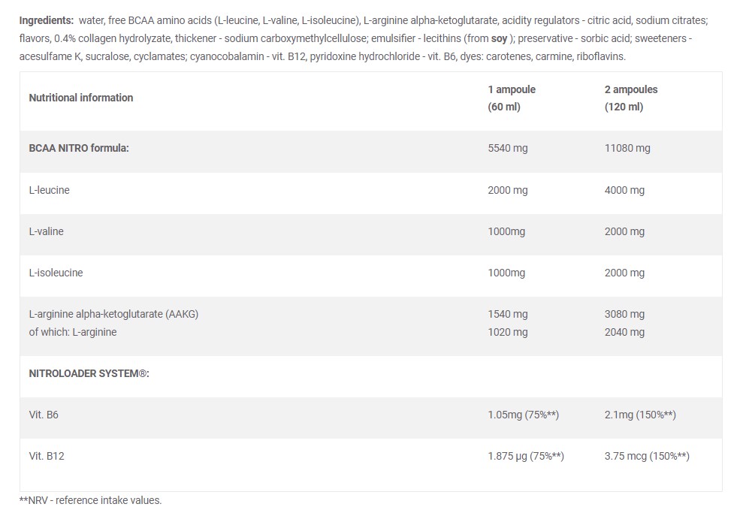The width and height of the screenshot is (746, 519).
Task: Click the 4000 mg L-leucine value
Action: pyautogui.click(x=624, y=190)
